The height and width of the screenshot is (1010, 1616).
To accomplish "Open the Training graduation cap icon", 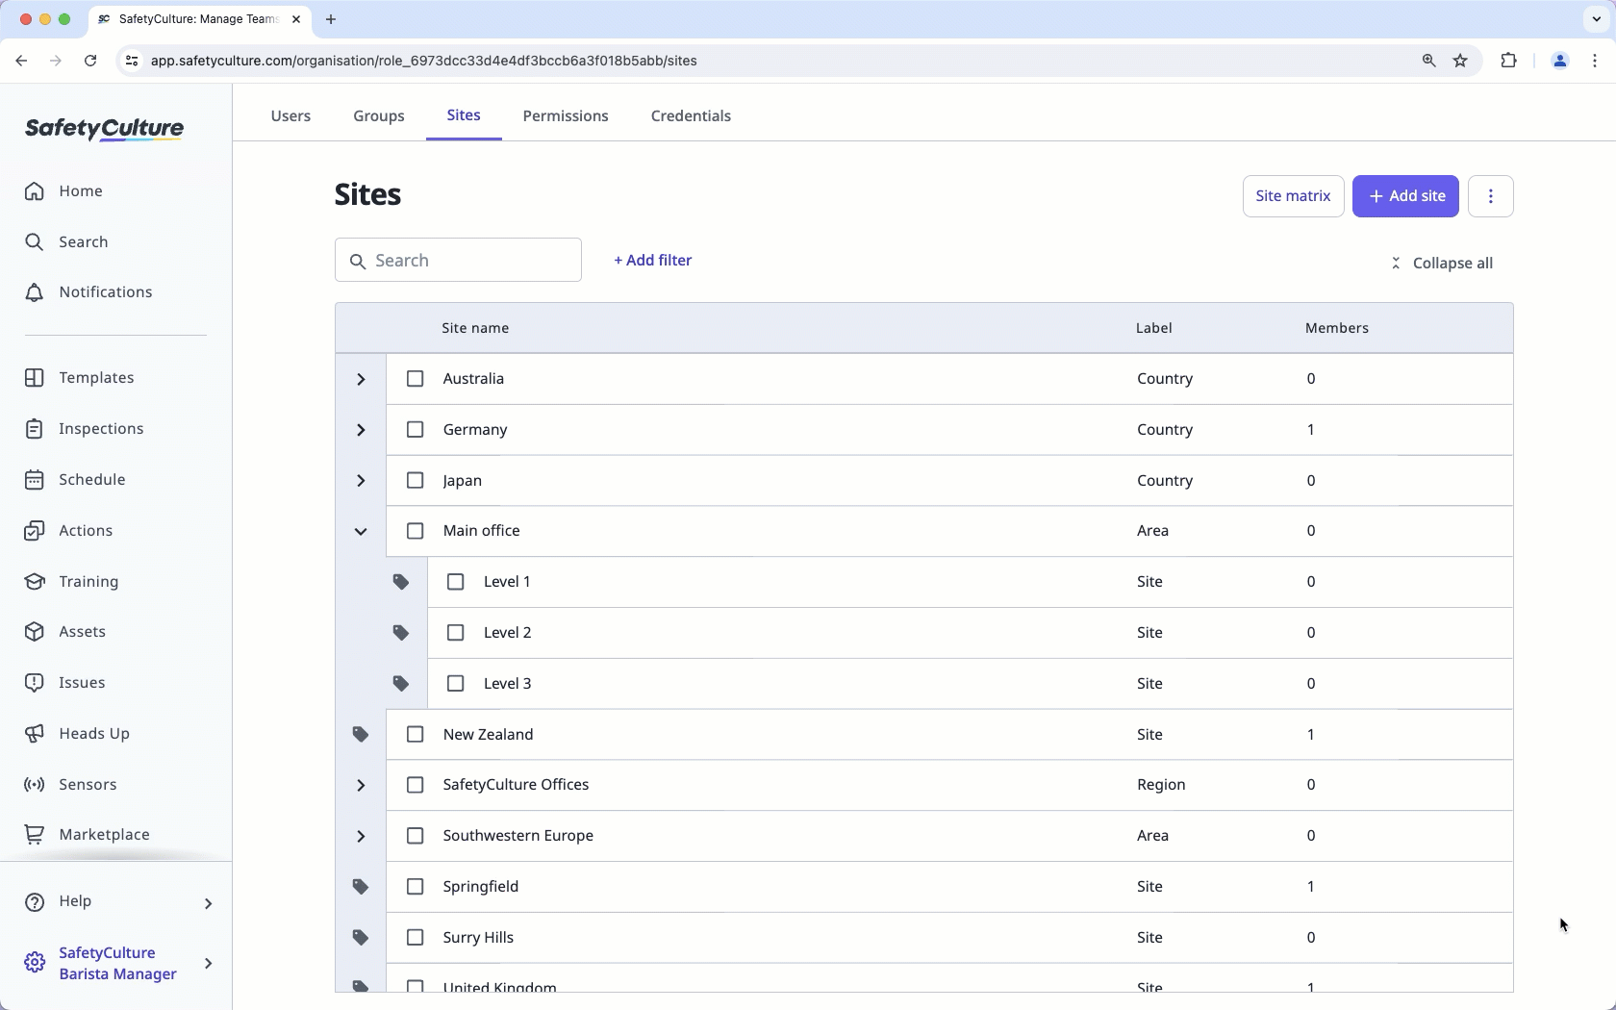I will 34,582.
